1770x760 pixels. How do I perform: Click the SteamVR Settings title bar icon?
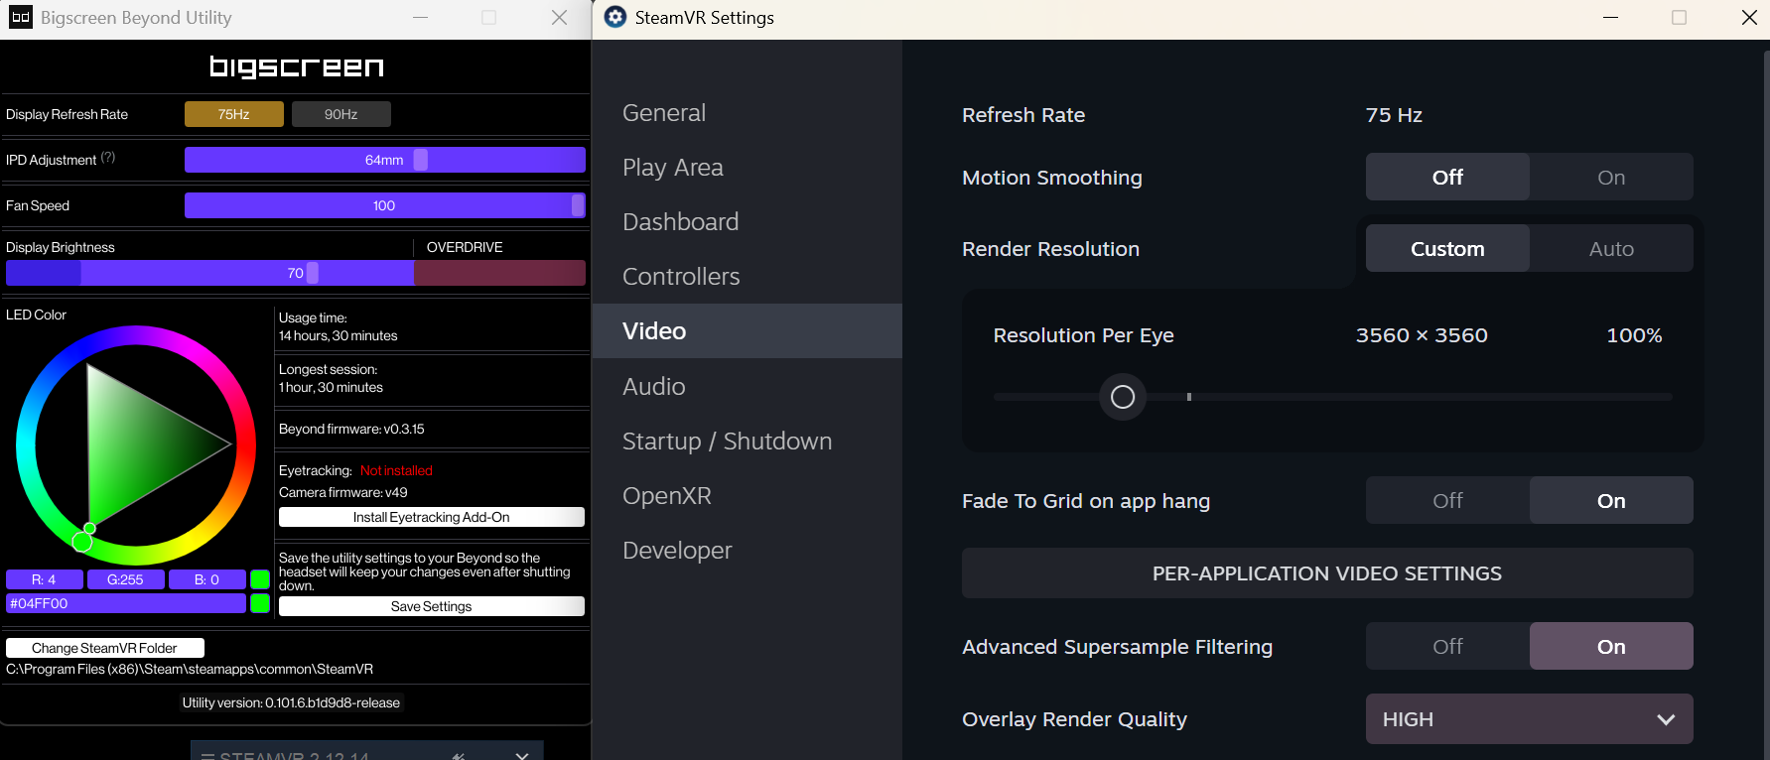[615, 17]
